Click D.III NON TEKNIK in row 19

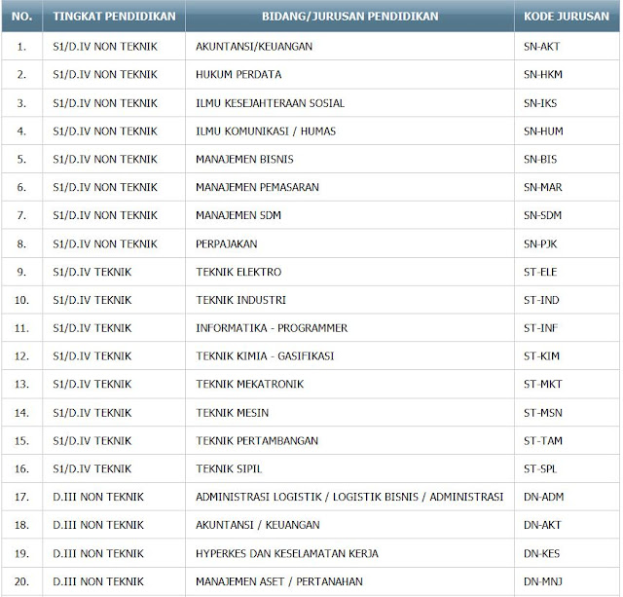[98, 554]
